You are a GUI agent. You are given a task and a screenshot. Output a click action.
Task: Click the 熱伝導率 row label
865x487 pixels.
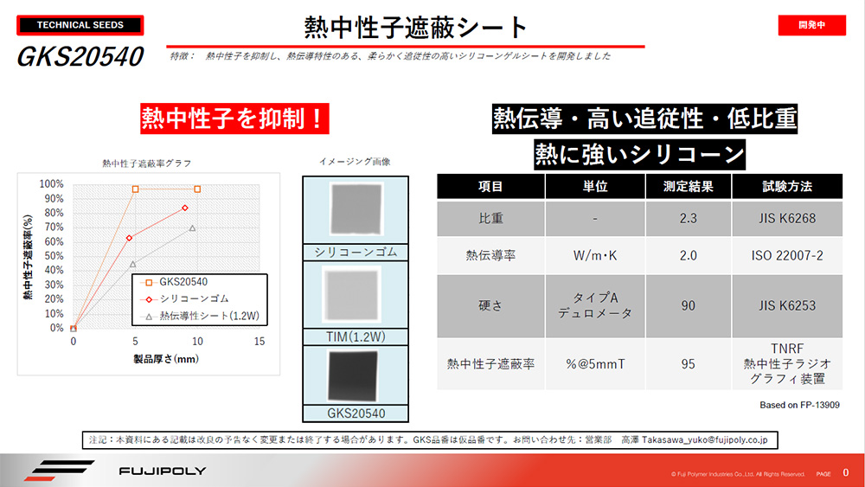tap(490, 255)
